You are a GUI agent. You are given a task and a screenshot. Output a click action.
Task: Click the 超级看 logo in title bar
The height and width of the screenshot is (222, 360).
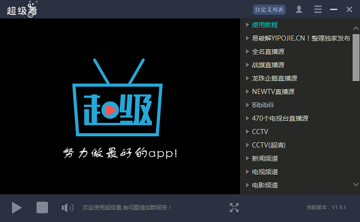(x=22, y=10)
